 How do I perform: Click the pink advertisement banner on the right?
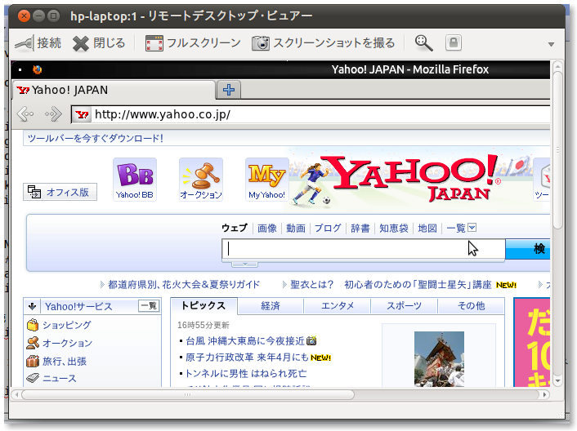532,343
